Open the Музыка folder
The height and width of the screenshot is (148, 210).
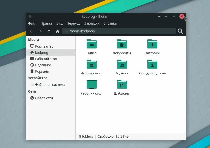click(x=122, y=67)
